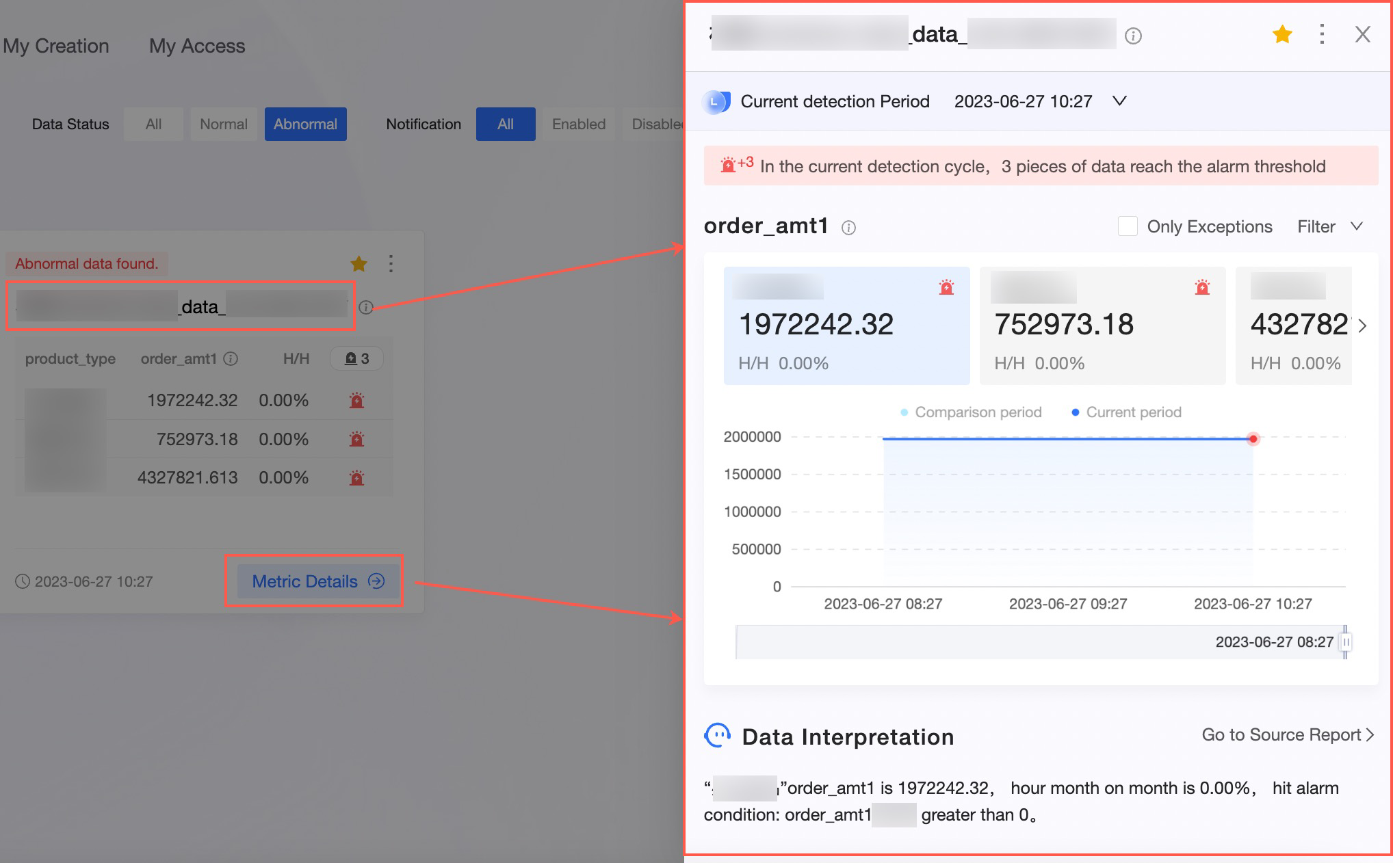Click the Metric Details button
Image resolution: width=1393 pixels, height=863 pixels.
[317, 581]
